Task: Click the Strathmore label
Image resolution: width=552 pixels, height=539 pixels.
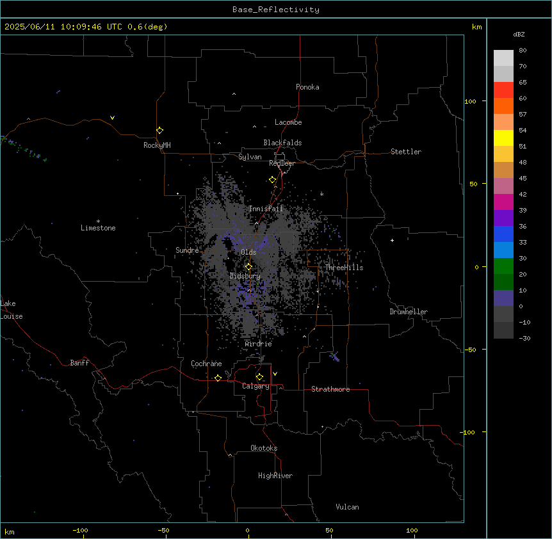Action: tap(330, 389)
